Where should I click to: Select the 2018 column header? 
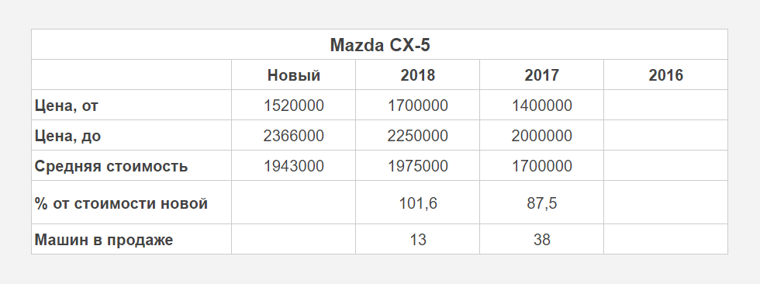pyautogui.click(x=418, y=75)
